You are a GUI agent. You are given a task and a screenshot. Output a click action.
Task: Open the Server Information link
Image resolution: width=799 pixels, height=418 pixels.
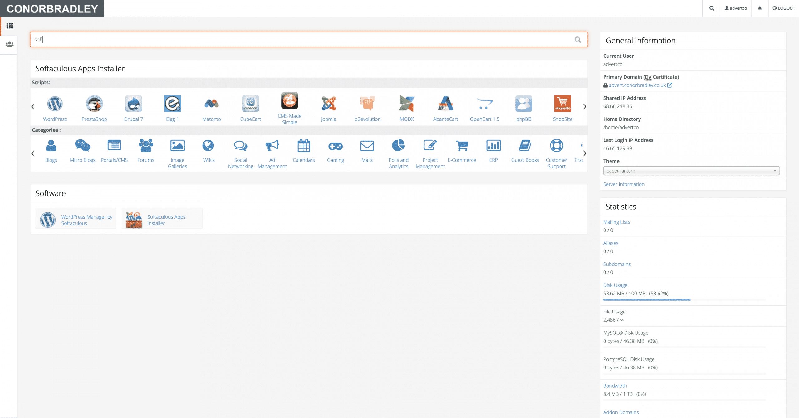[x=624, y=184]
